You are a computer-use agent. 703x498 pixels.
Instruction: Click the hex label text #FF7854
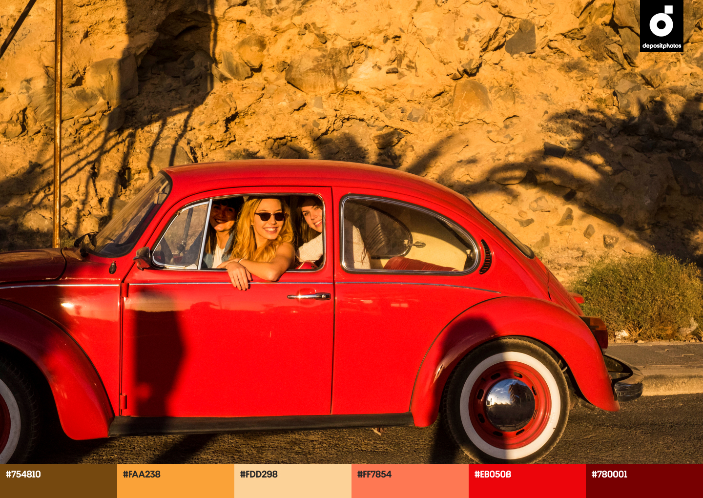click(374, 474)
